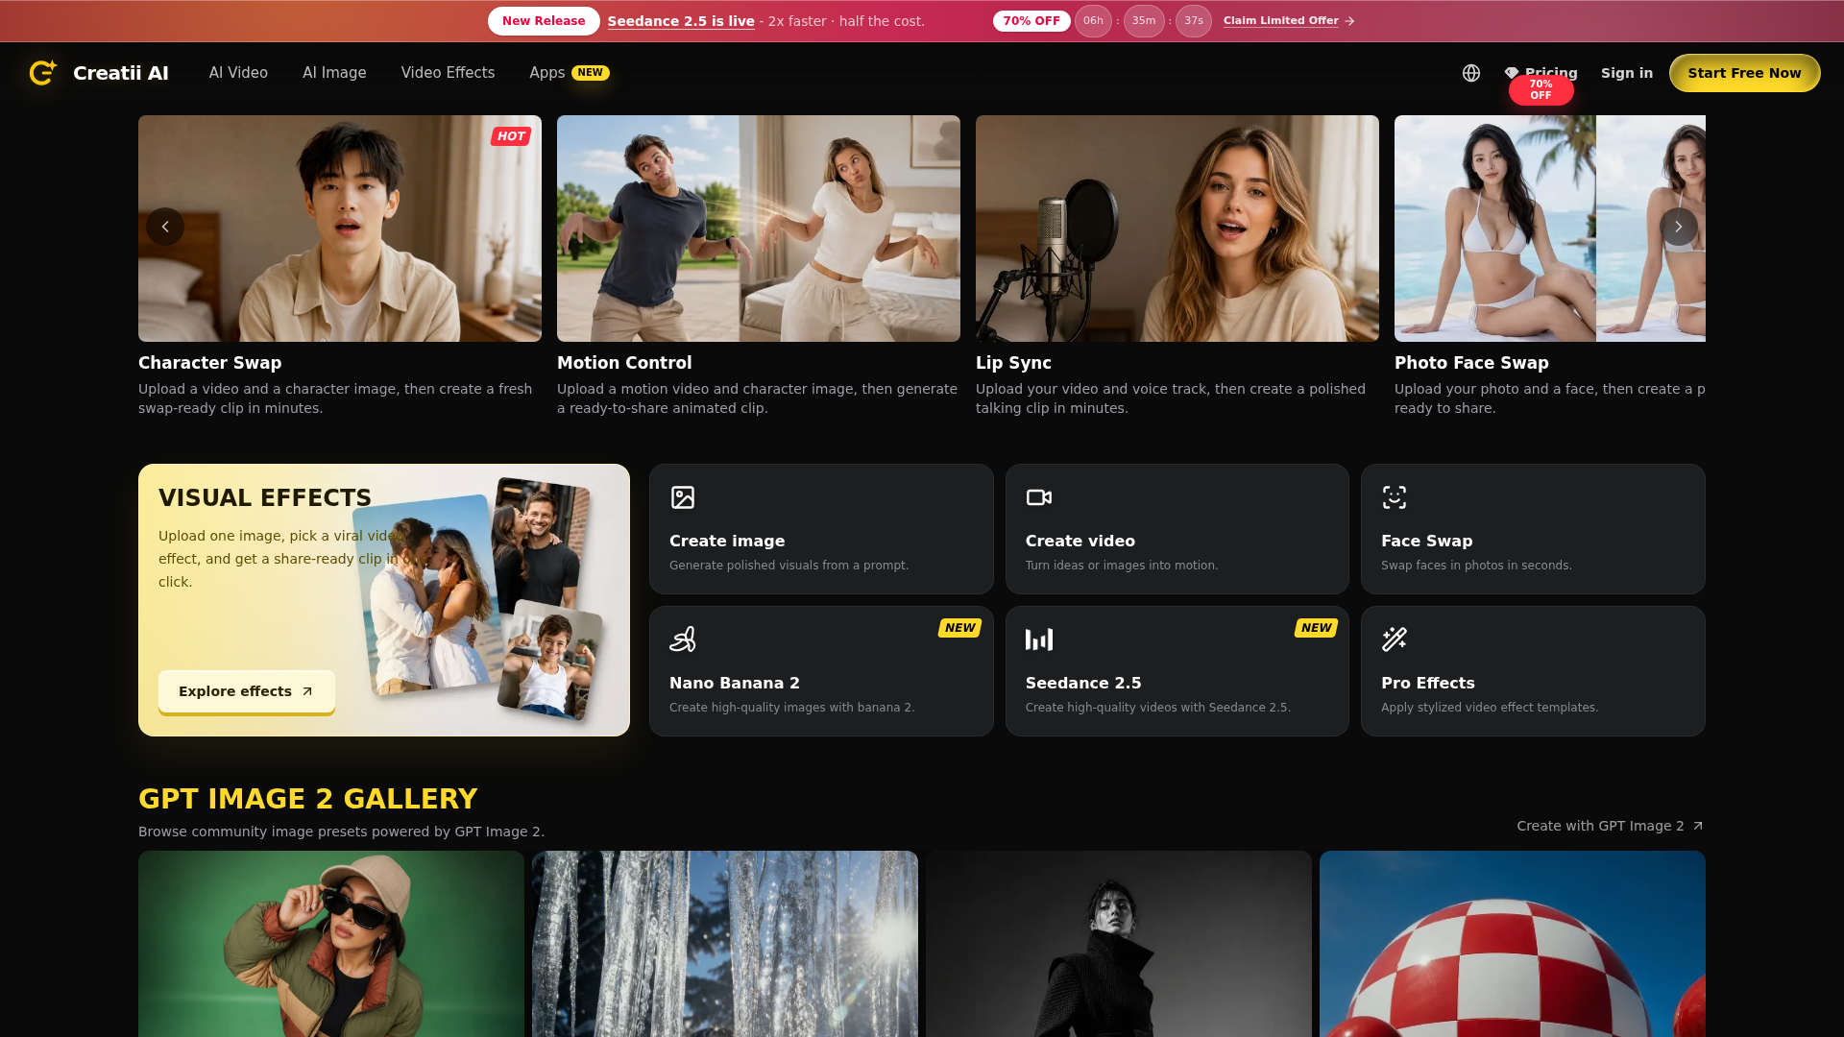Screen dimensions: 1844x1037
Task: Open the black-and-white portrait gallery image
Action: [1119, 944]
